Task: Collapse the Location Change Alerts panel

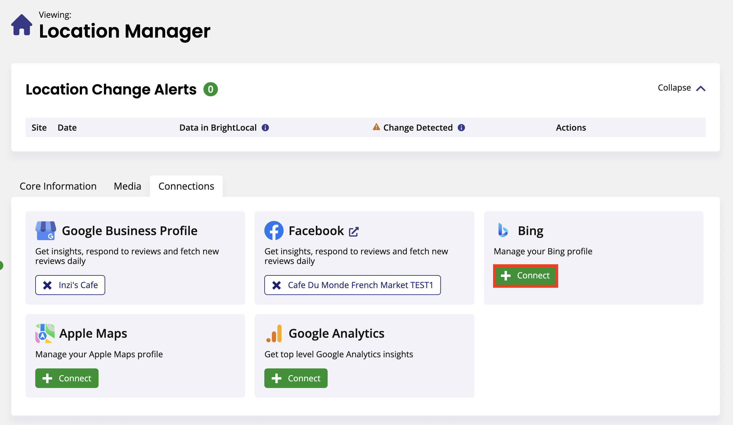Action: point(681,88)
